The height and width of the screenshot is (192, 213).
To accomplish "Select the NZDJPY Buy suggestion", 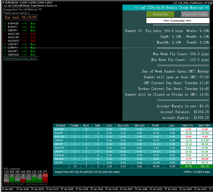I will (x=20, y=51).
